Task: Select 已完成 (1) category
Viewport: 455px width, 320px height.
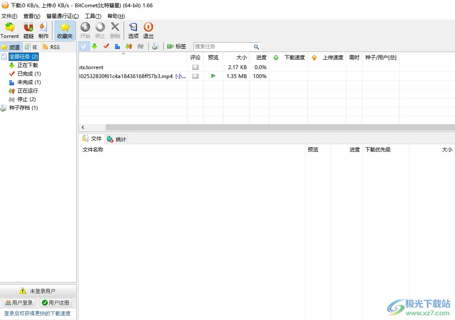Action: pyautogui.click(x=29, y=74)
